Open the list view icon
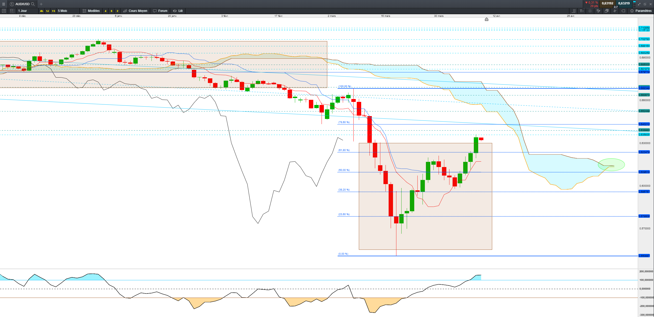Screen dimensions: 654x317 click(4, 11)
